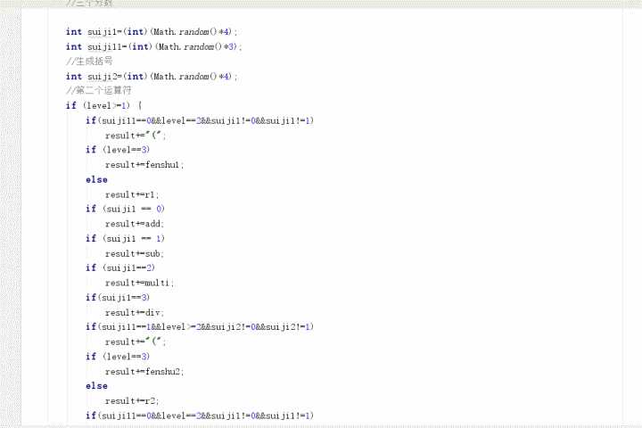Click the line 'if(suiji1==3)'
This screenshot has height=428, width=642.
(x=118, y=297)
